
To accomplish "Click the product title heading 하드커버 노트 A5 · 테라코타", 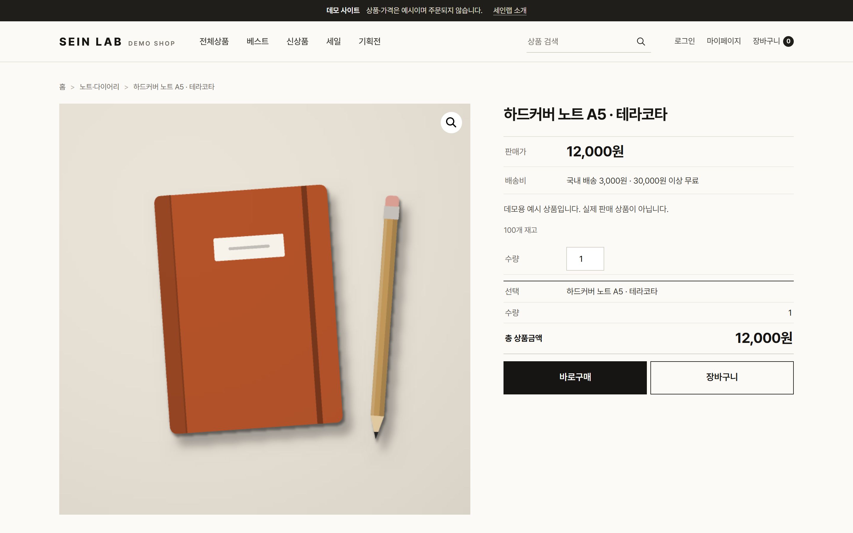I will (585, 114).
